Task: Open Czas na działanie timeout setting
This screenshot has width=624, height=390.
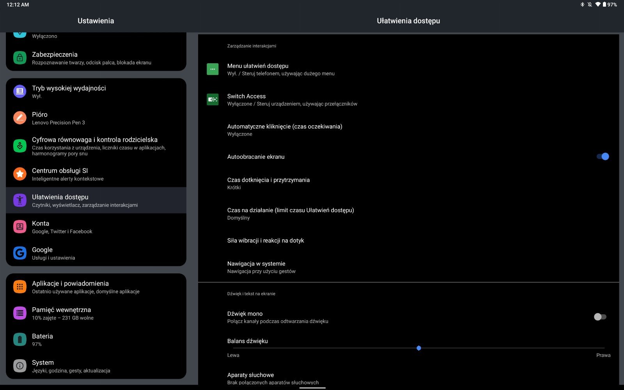Action: tap(291, 214)
